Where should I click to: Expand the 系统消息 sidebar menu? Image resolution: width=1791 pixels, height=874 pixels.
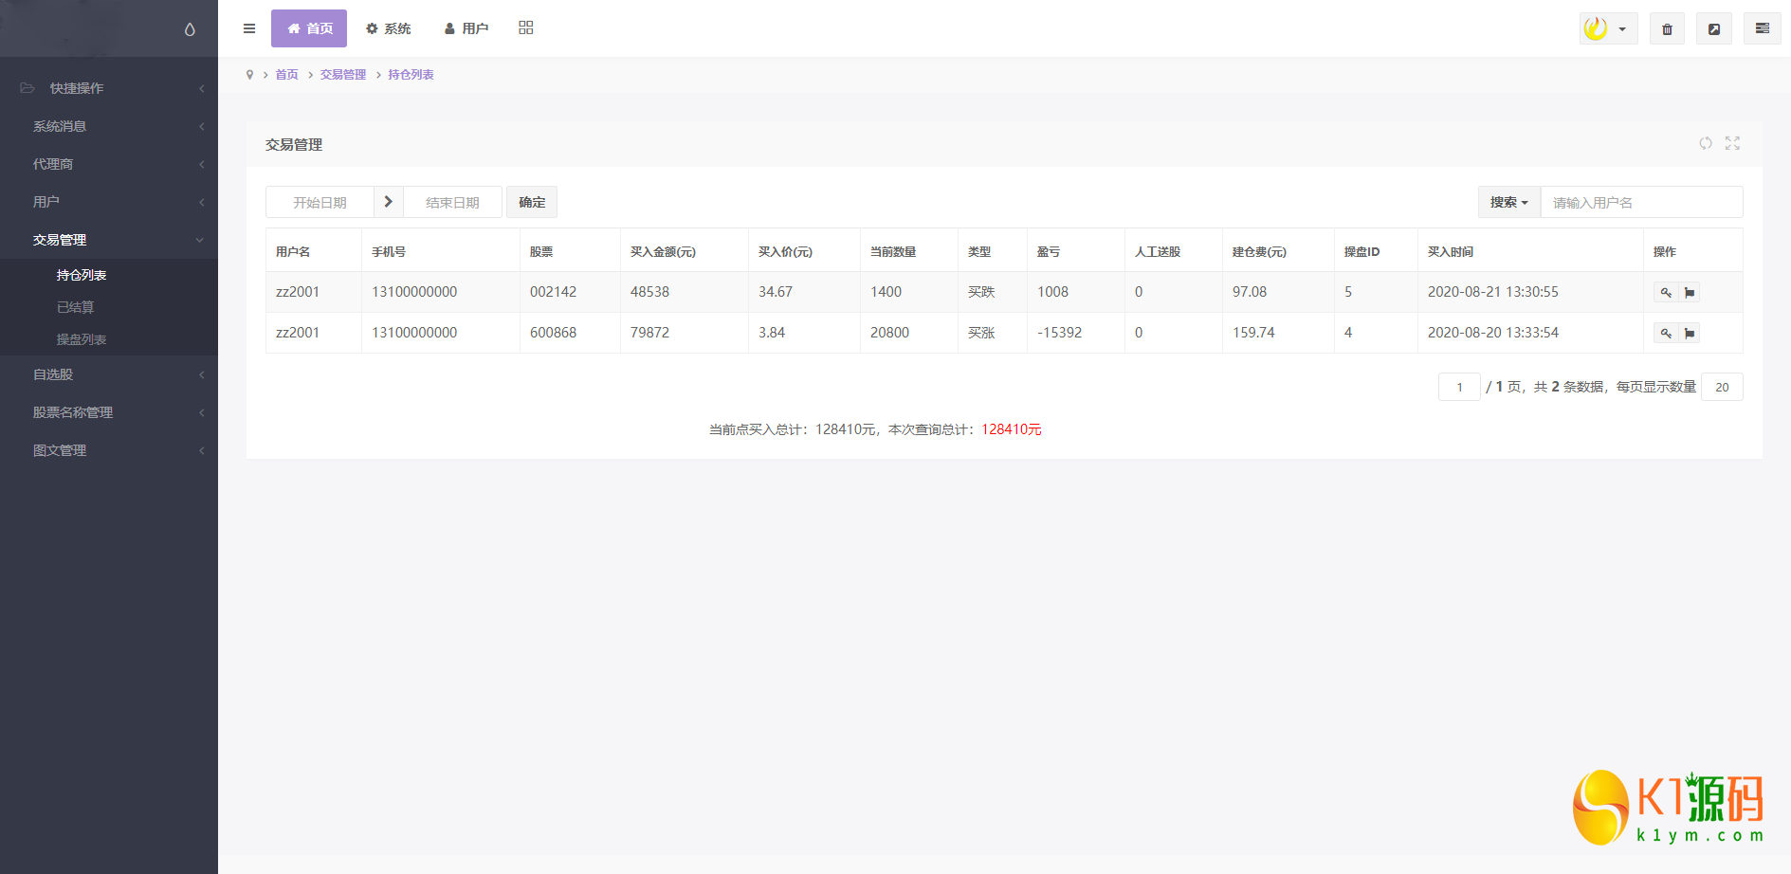(109, 126)
